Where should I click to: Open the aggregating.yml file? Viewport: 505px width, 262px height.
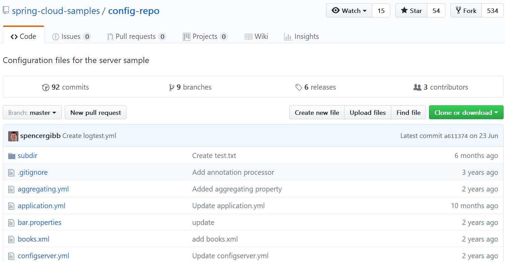[43, 189]
